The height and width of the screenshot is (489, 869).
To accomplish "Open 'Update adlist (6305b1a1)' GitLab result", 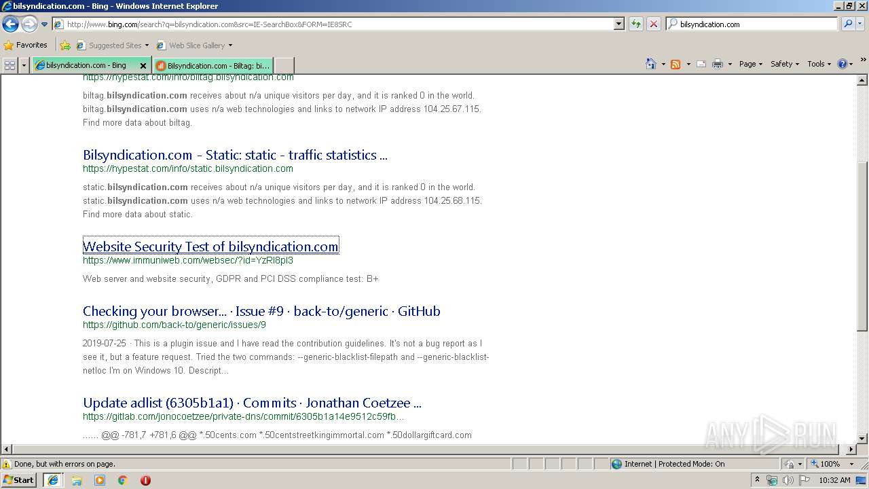I will (252, 403).
